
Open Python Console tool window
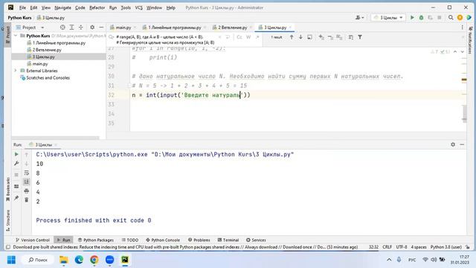point(163,240)
